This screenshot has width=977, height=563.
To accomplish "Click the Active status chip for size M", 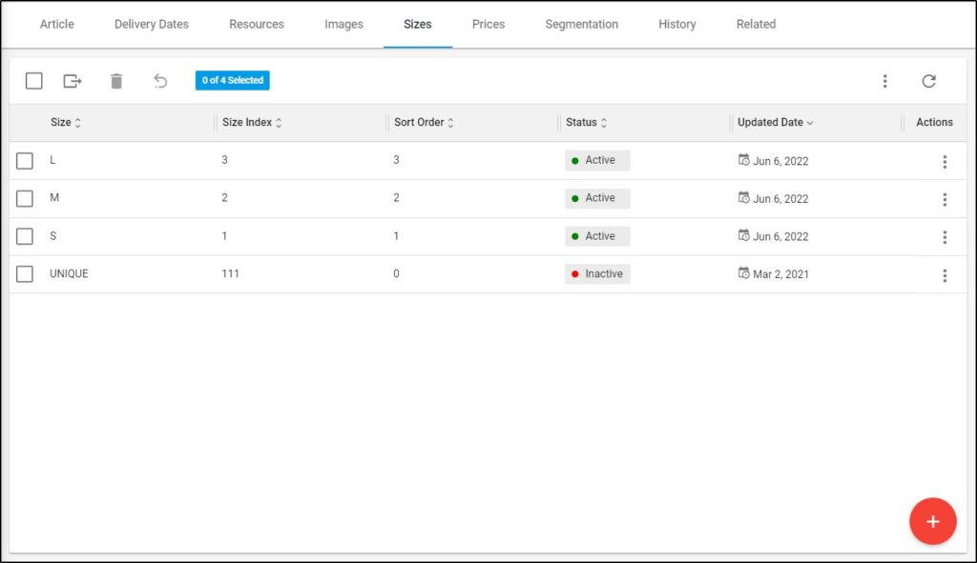I will (597, 198).
